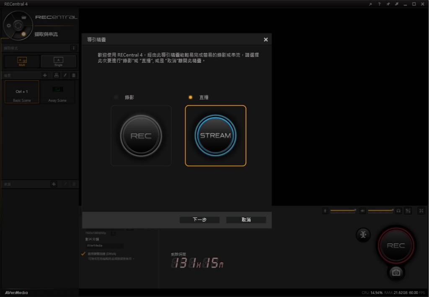Screen dimensions: 429x297
Task: Select the 直播 radio button
Action: (191, 97)
